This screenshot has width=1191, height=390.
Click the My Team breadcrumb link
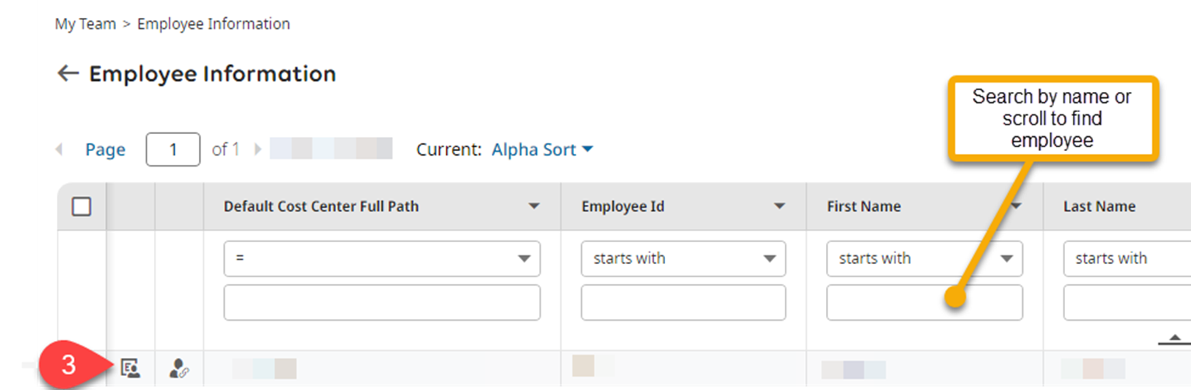point(85,24)
